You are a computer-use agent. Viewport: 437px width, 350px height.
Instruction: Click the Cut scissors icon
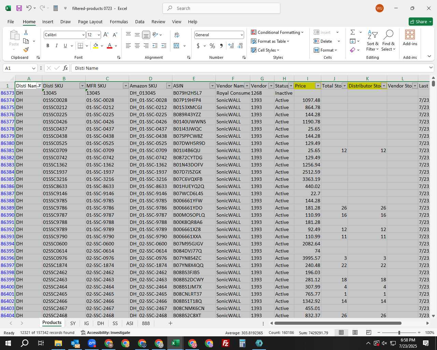26,32
